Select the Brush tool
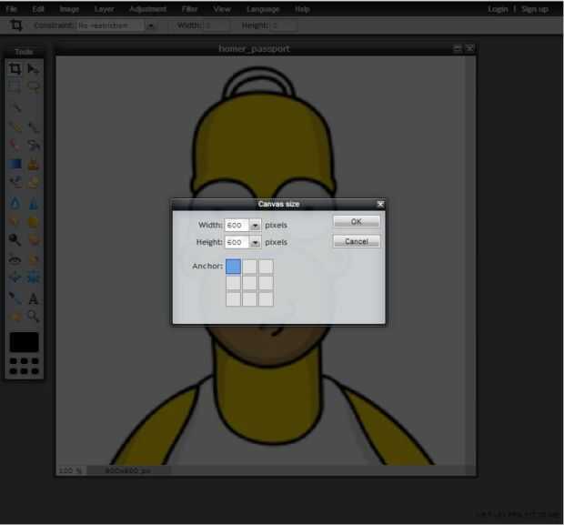 [34, 126]
